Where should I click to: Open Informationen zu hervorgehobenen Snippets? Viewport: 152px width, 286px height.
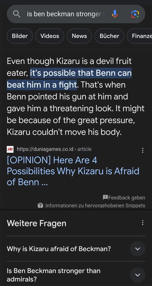95,206
